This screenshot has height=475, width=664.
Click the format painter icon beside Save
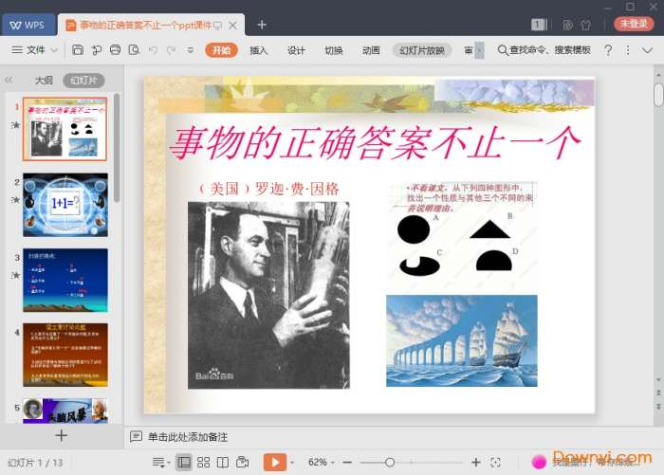(x=97, y=50)
